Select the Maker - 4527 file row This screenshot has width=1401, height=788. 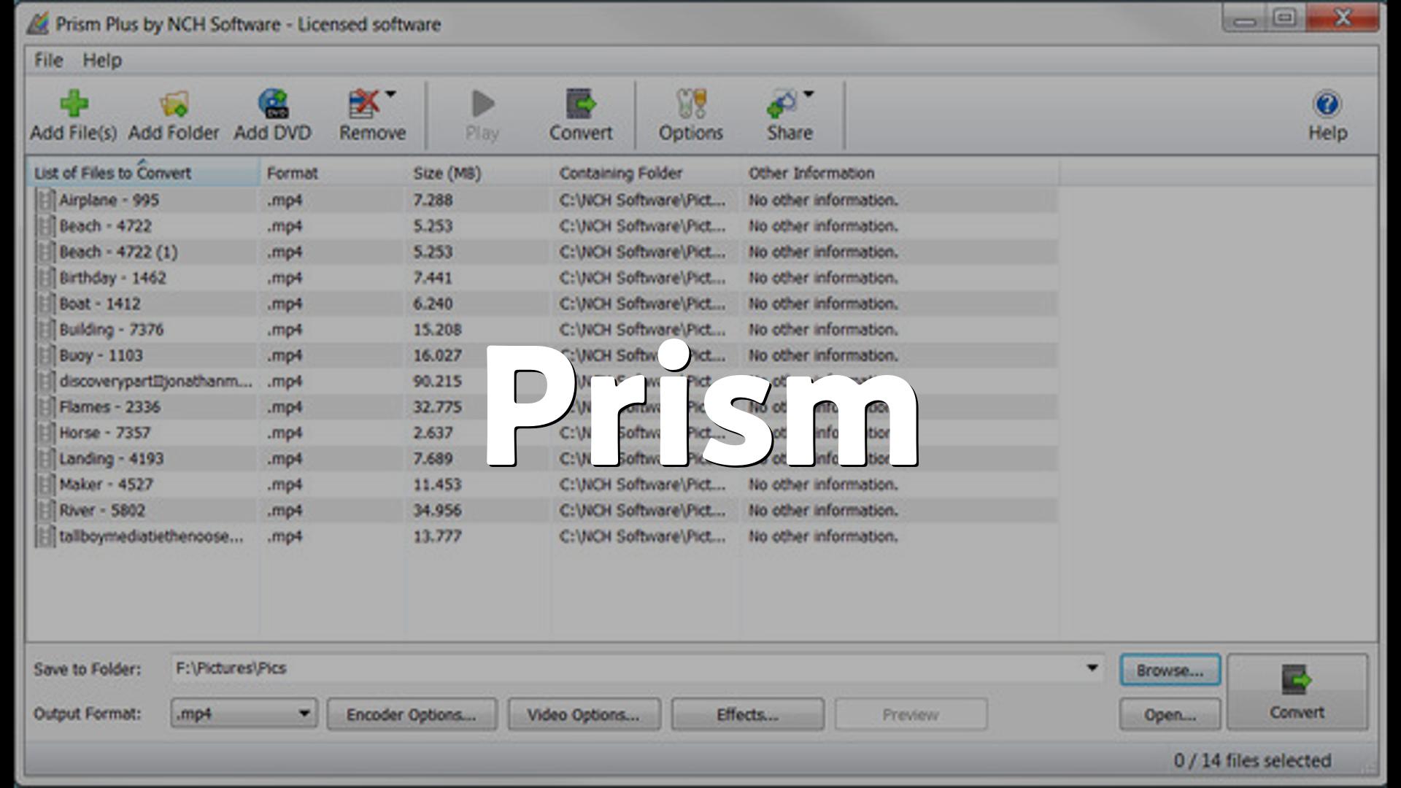(543, 484)
